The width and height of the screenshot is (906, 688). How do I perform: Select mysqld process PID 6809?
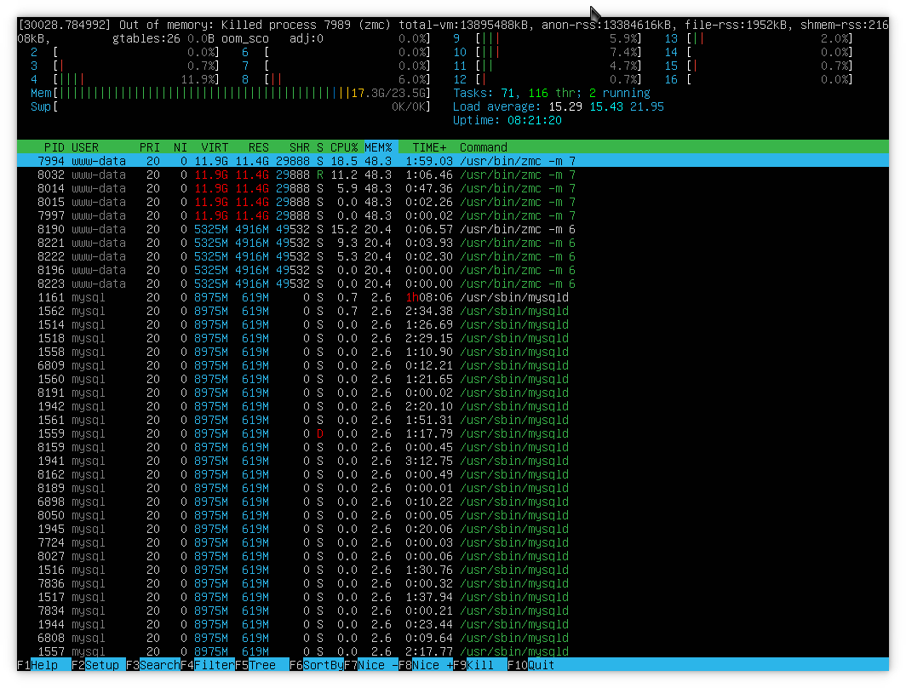[x=453, y=365]
